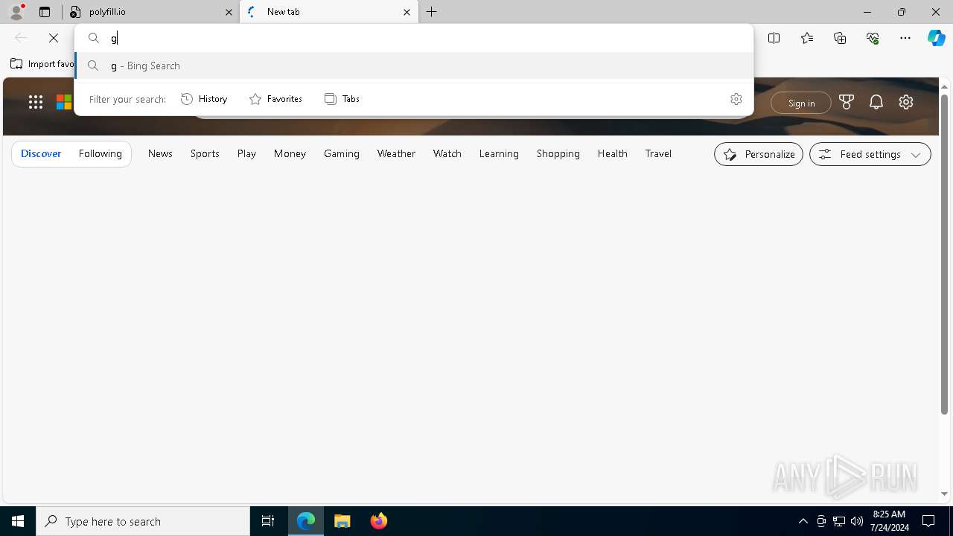Screen dimensions: 953x536
Task: Filter search by History
Action: click(x=204, y=98)
